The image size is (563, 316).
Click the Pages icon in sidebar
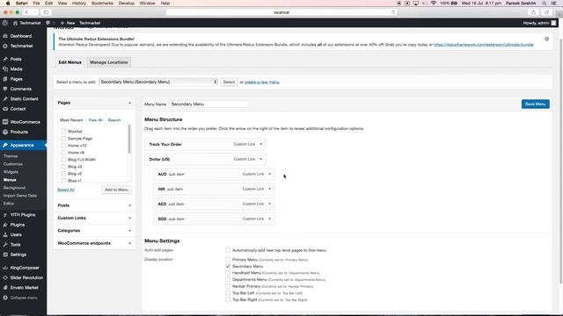tap(5, 79)
